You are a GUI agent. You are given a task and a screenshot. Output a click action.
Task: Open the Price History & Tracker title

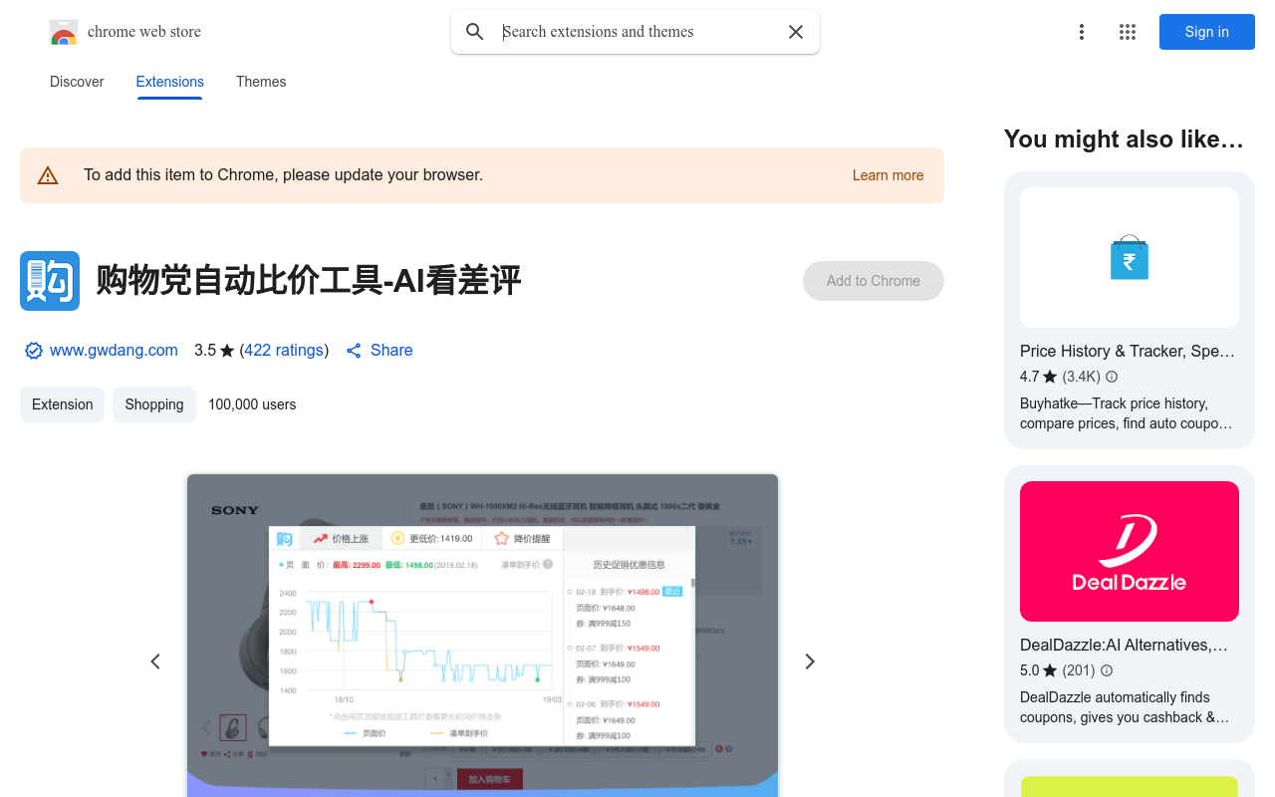[1128, 351]
